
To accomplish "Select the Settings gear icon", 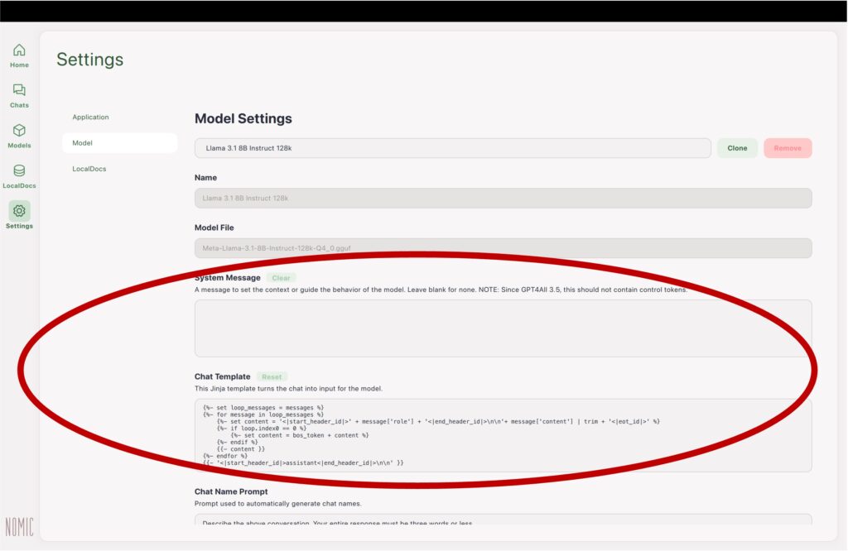I will point(19,212).
